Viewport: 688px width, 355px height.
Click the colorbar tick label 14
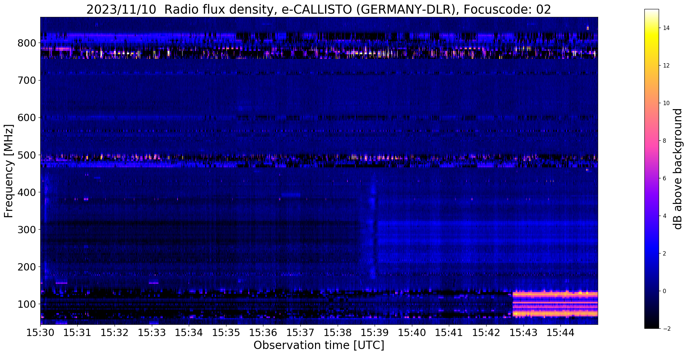[x=666, y=28]
